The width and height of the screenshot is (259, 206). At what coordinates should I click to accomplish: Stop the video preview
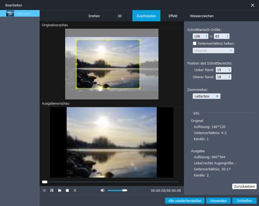tap(67, 190)
